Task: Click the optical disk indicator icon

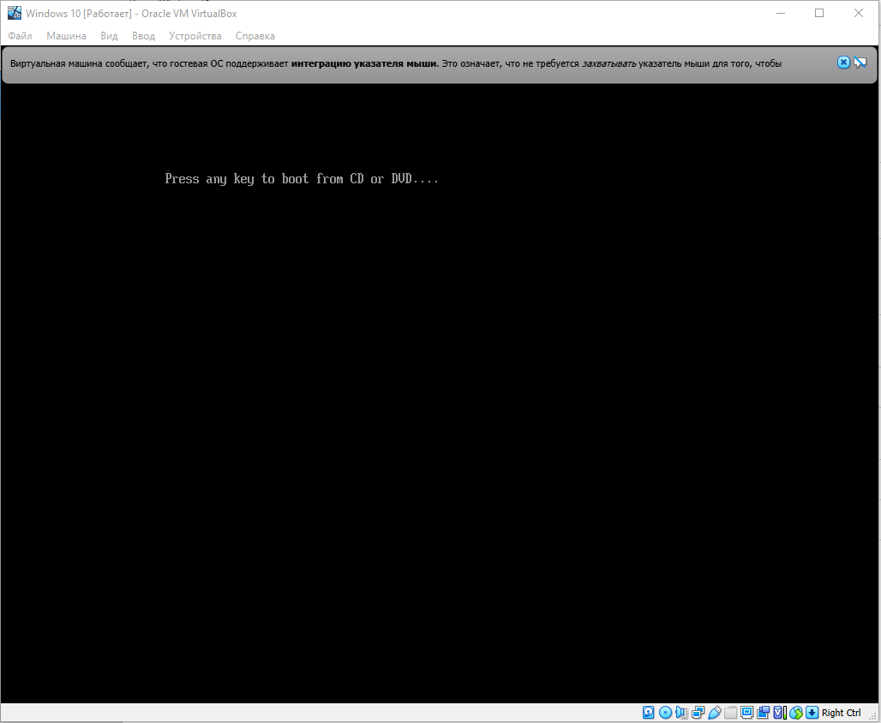Action: point(665,713)
